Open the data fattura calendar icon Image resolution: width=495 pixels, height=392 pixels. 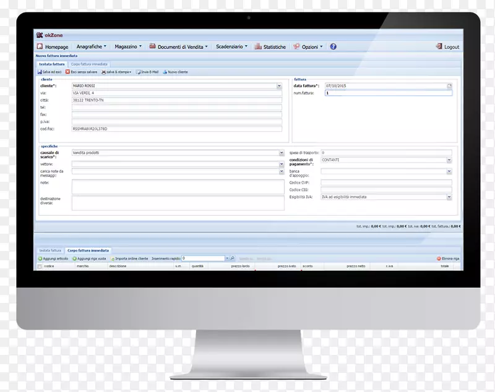point(449,86)
